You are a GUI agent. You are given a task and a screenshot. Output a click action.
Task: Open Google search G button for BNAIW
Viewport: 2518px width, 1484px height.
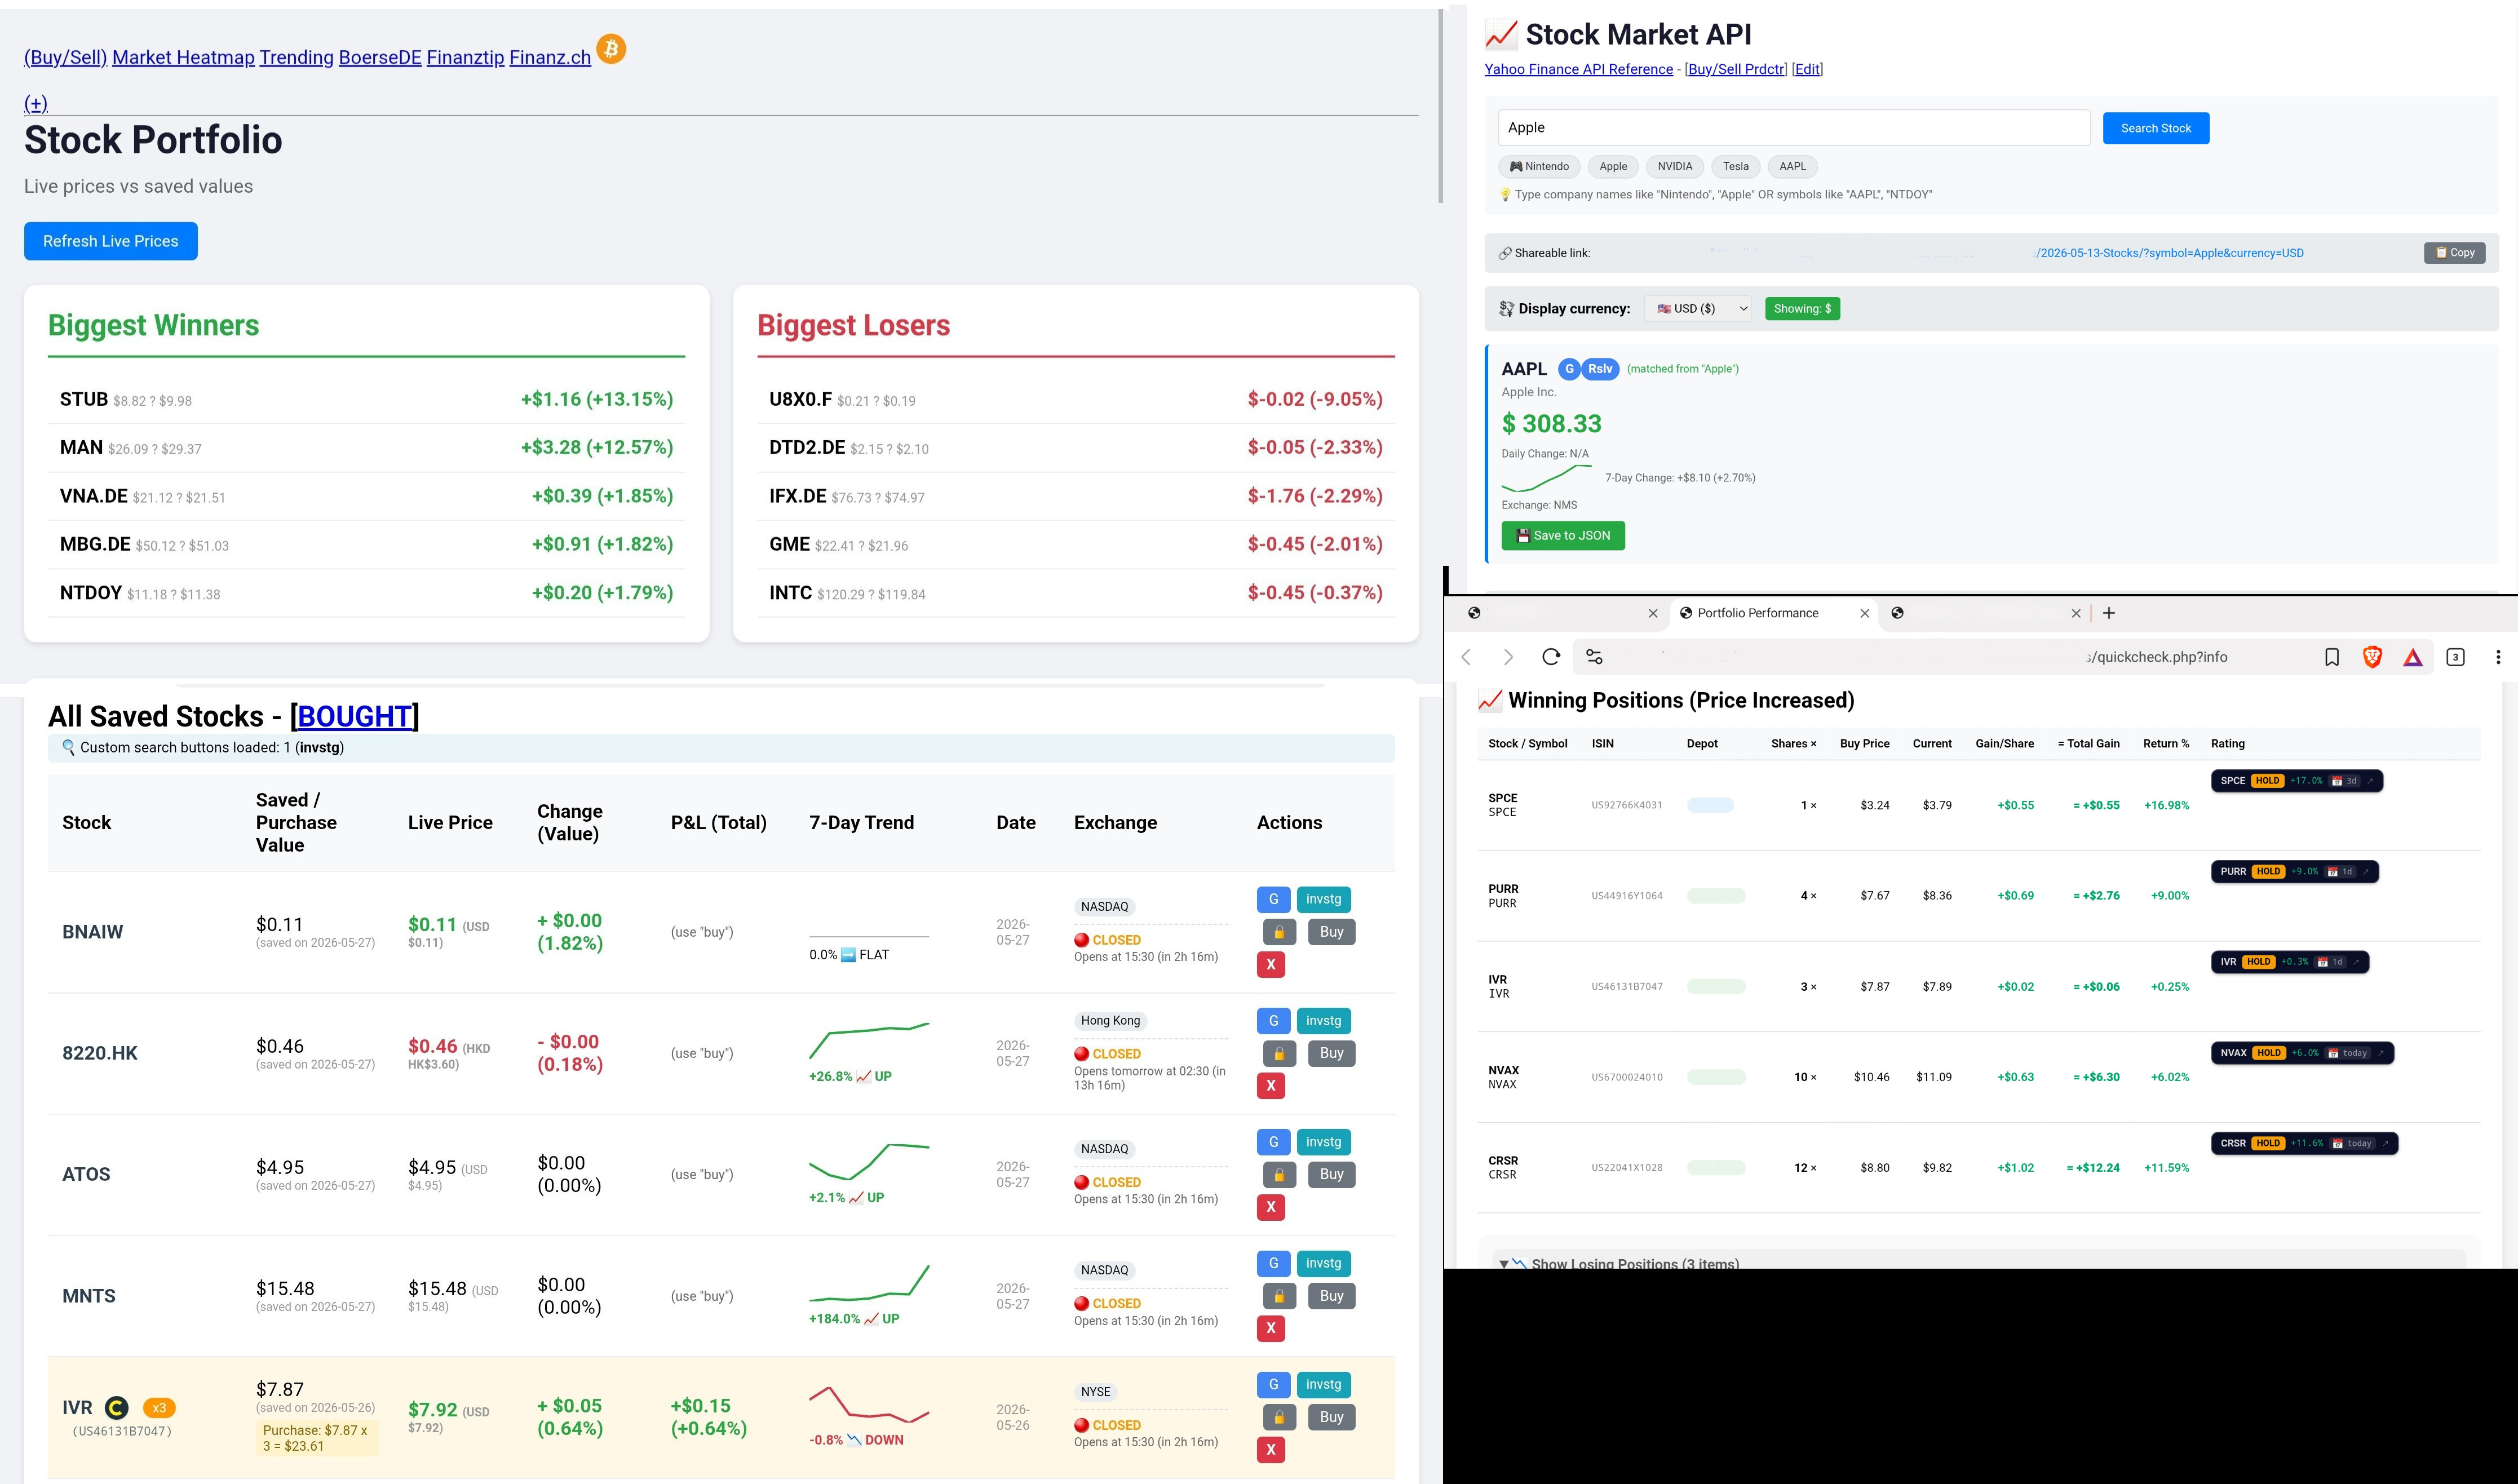(1273, 899)
